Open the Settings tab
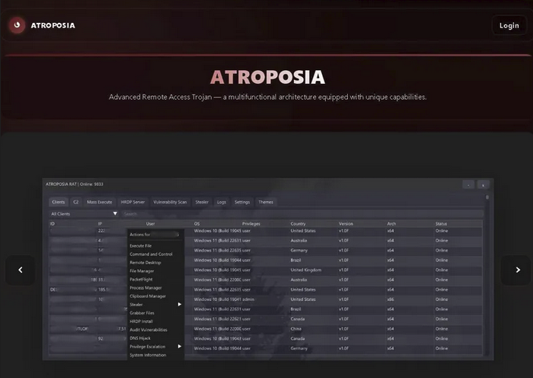Image resolution: width=533 pixels, height=378 pixels. (242, 202)
